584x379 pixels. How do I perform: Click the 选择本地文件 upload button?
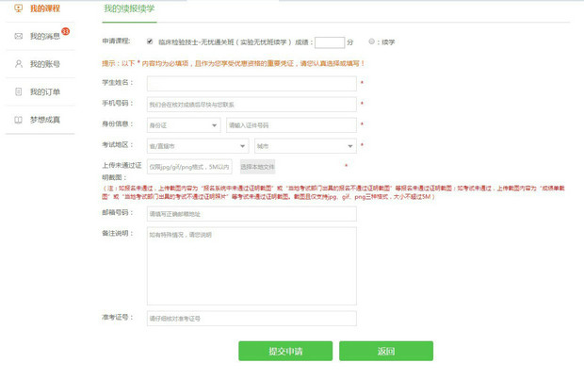tap(257, 167)
